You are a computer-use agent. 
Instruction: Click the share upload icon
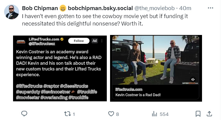(x=209, y=114)
